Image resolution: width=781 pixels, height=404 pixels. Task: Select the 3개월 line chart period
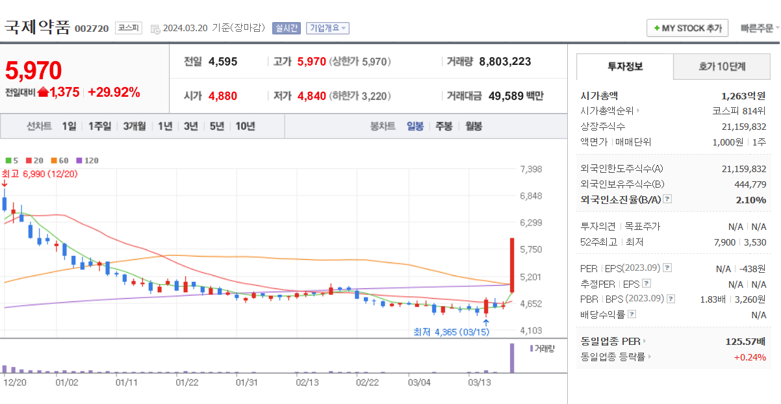coord(134,126)
